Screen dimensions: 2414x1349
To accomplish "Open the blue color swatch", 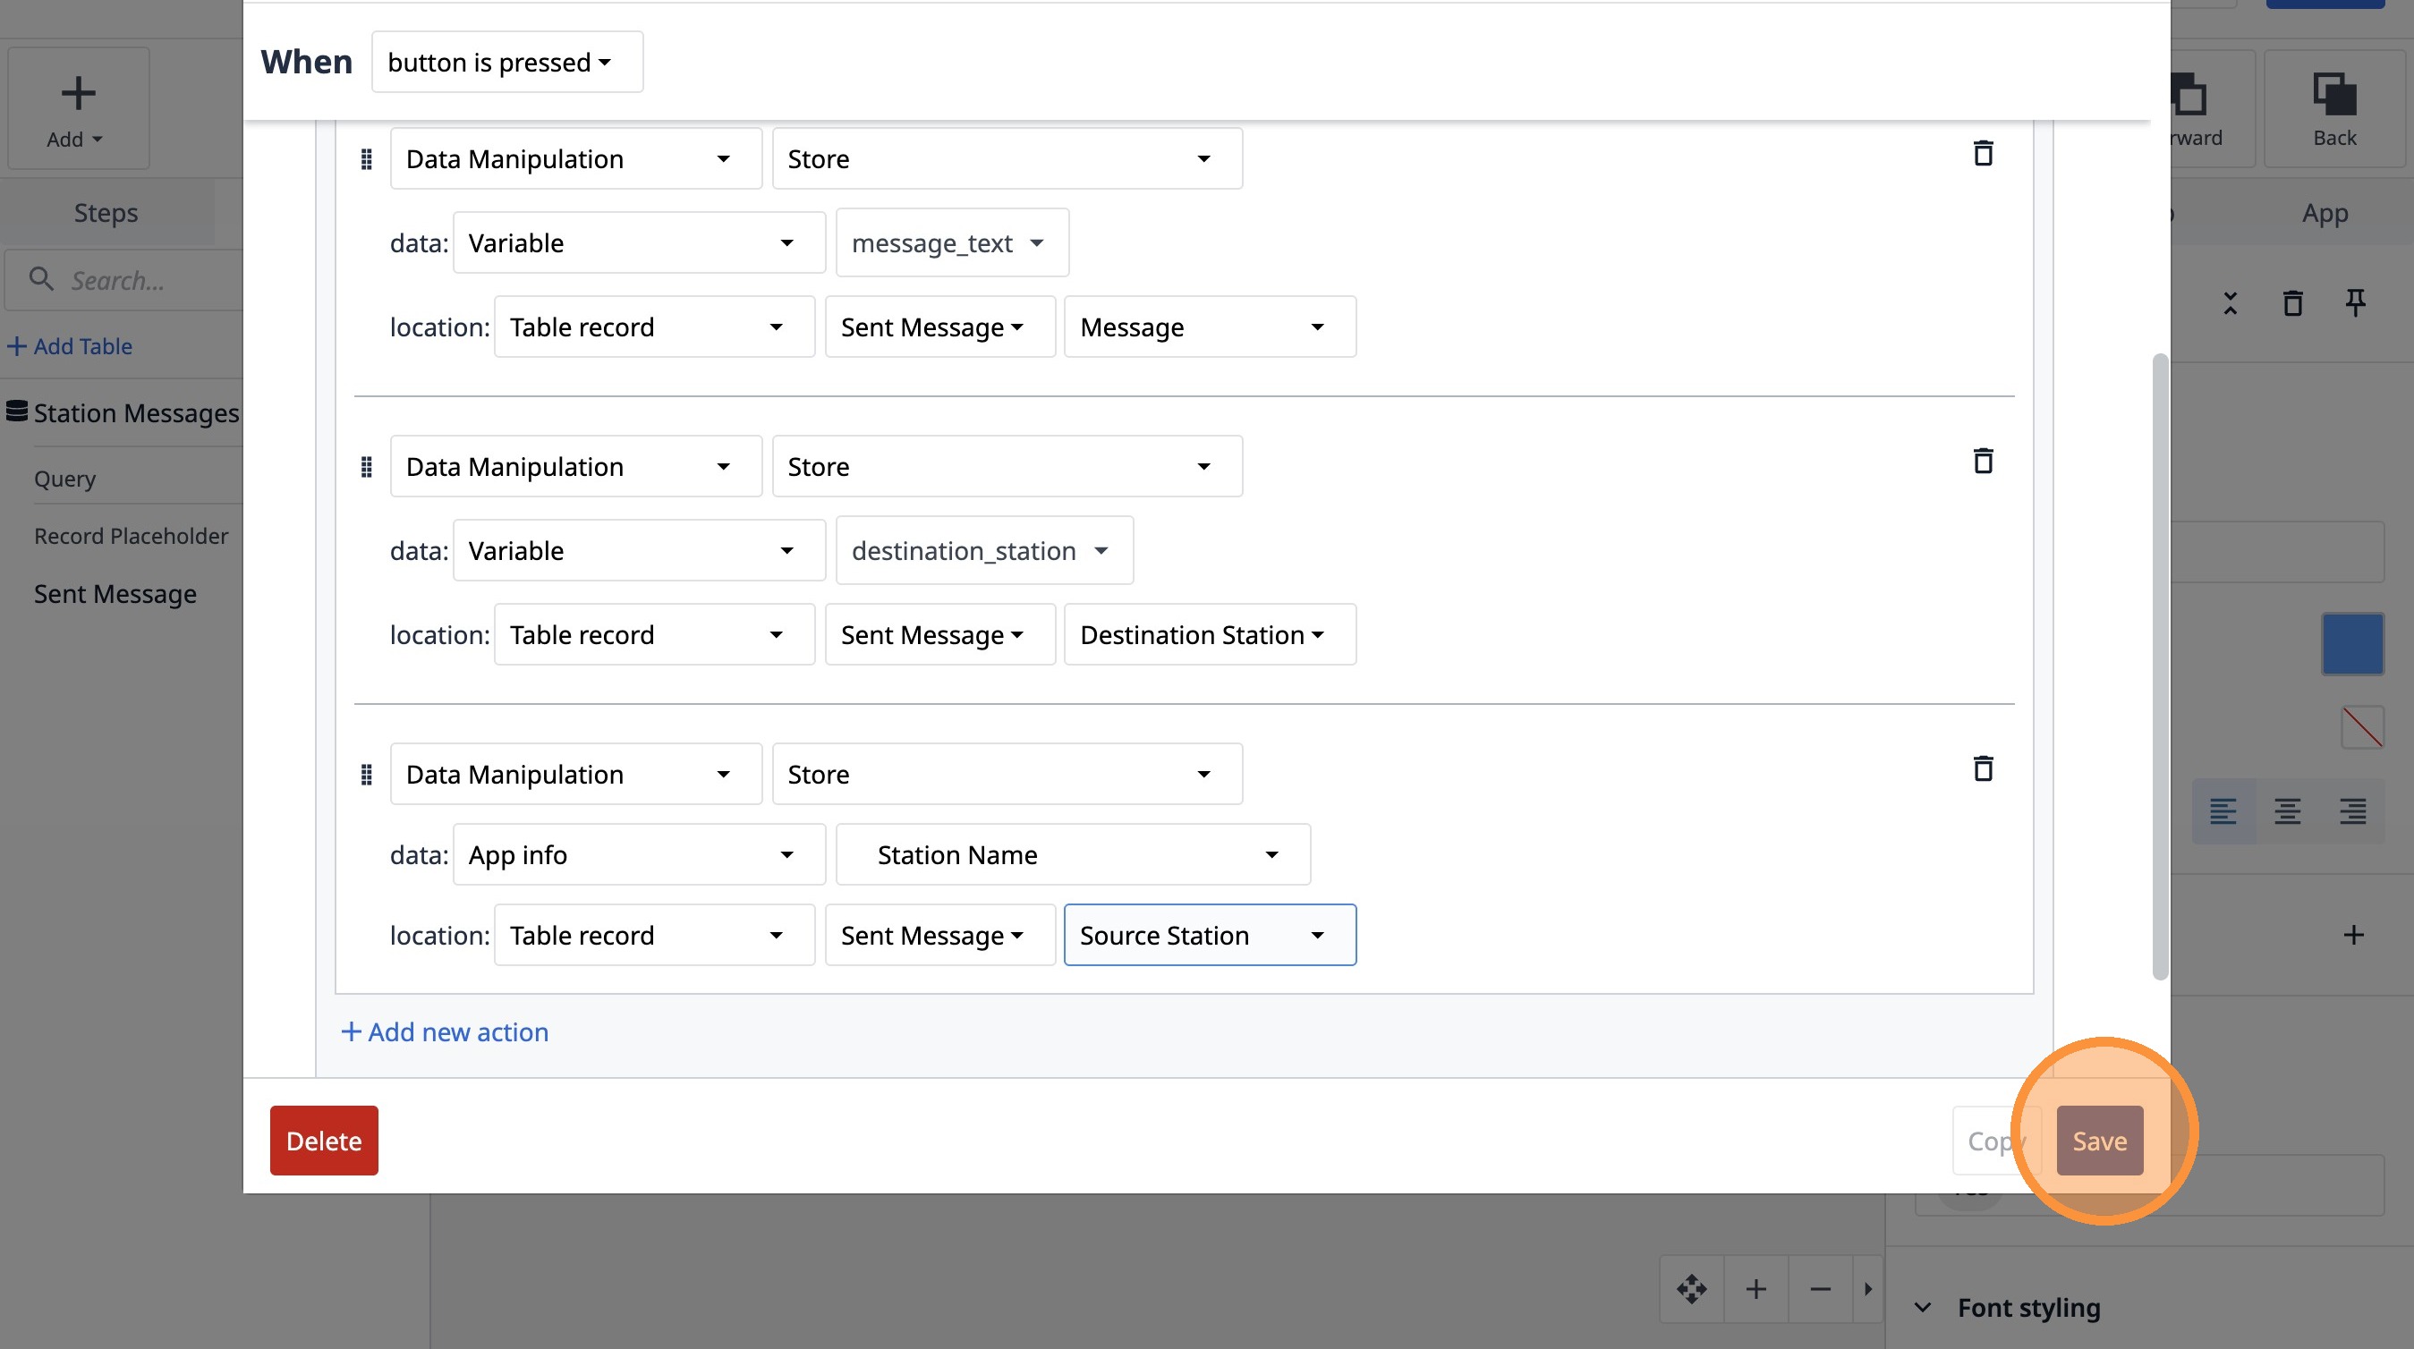I will [x=2352, y=643].
